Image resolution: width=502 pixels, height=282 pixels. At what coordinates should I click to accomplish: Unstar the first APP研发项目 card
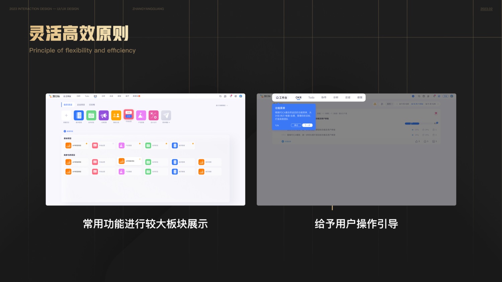87,144
